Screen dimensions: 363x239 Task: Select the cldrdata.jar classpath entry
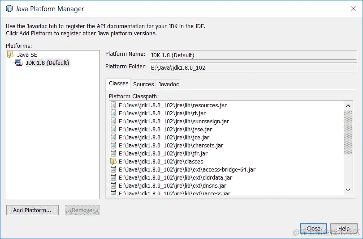click(175, 178)
